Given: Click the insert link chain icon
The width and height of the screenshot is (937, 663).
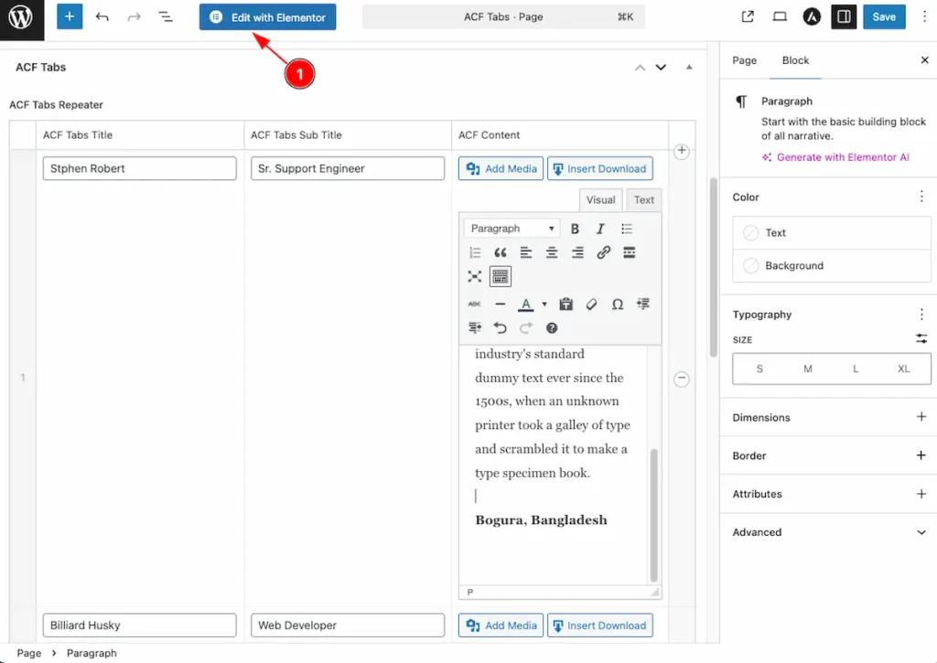Looking at the screenshot, I should point(603,252).
